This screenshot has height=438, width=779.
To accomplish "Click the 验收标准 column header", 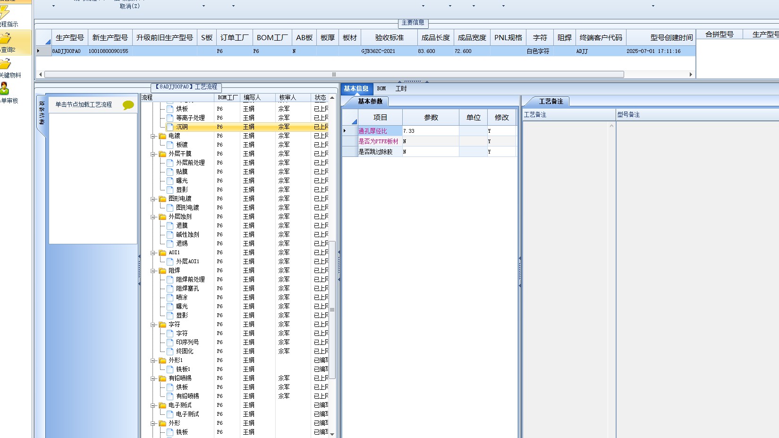I will coord(389,38).
